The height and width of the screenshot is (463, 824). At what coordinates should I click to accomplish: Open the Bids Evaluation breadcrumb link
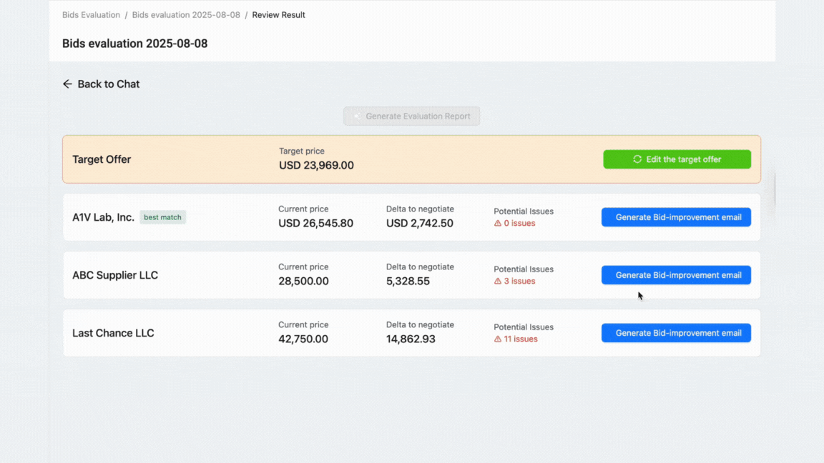(x=91, y=15)
